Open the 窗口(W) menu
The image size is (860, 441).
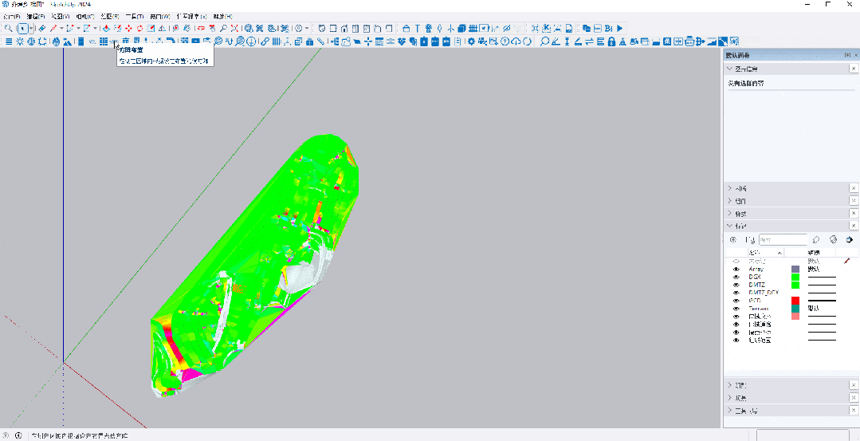coord(159,16)
